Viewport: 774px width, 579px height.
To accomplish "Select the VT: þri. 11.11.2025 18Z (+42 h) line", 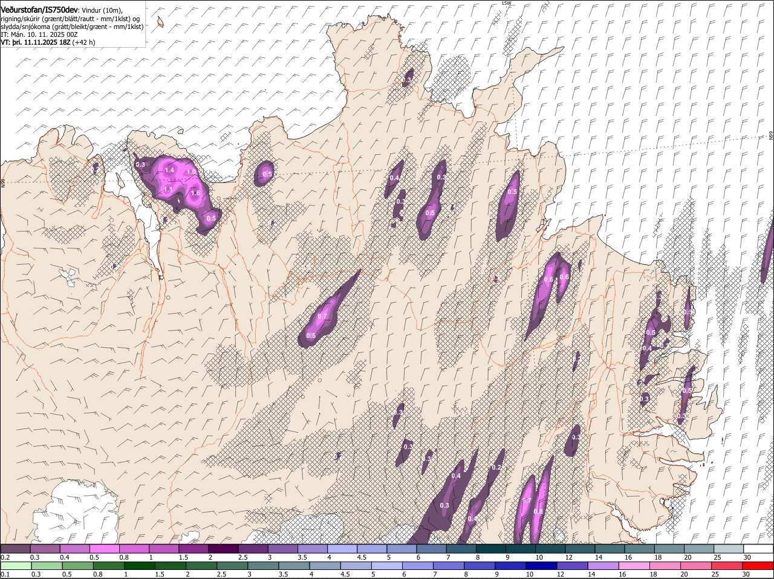I will pos(48,42).
